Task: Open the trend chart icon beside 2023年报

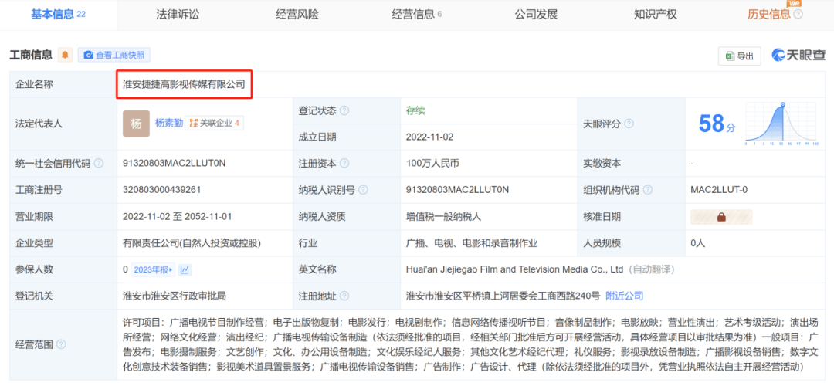Action: pyautogui.click(x=185, y=269)
